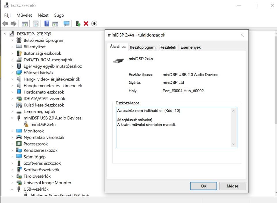Switch to the Események tab
This screenshot has width=277, height=203.
191,47
